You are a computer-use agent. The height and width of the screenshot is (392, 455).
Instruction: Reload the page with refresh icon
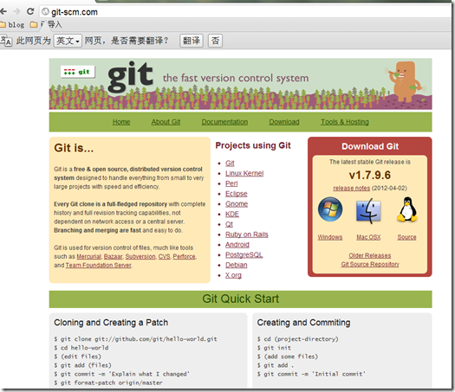tap(30, 11)
